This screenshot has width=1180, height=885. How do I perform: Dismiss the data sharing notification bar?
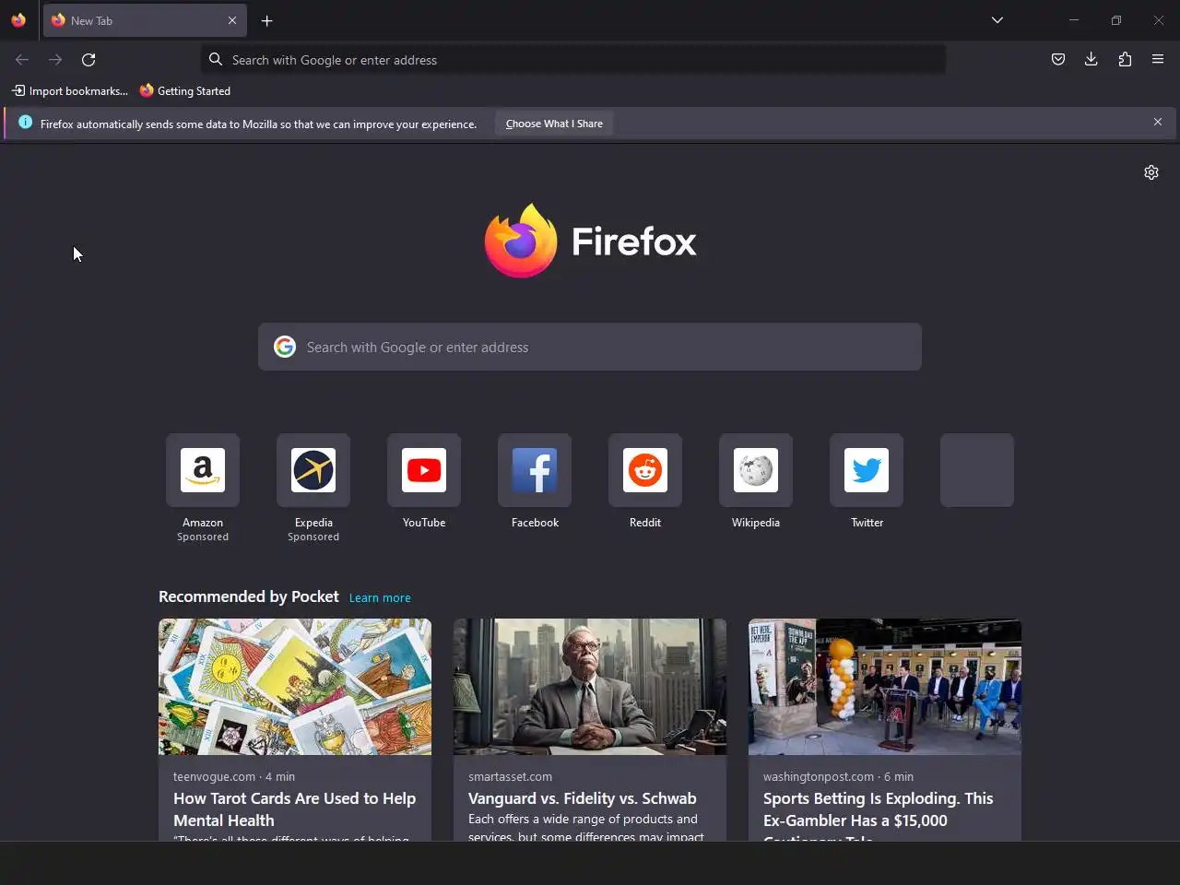click(1158, 122)
